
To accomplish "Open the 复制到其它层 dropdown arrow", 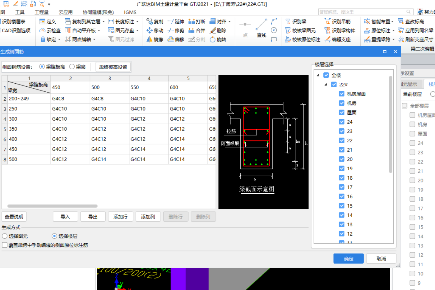I will pyautogui.click(x=104, y=21).
